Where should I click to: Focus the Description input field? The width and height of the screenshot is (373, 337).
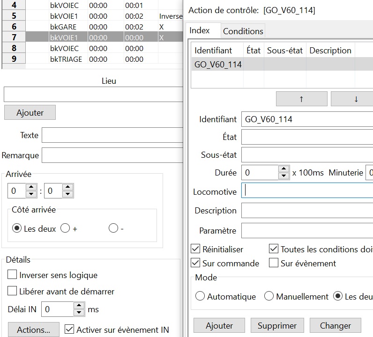[307, 210]
